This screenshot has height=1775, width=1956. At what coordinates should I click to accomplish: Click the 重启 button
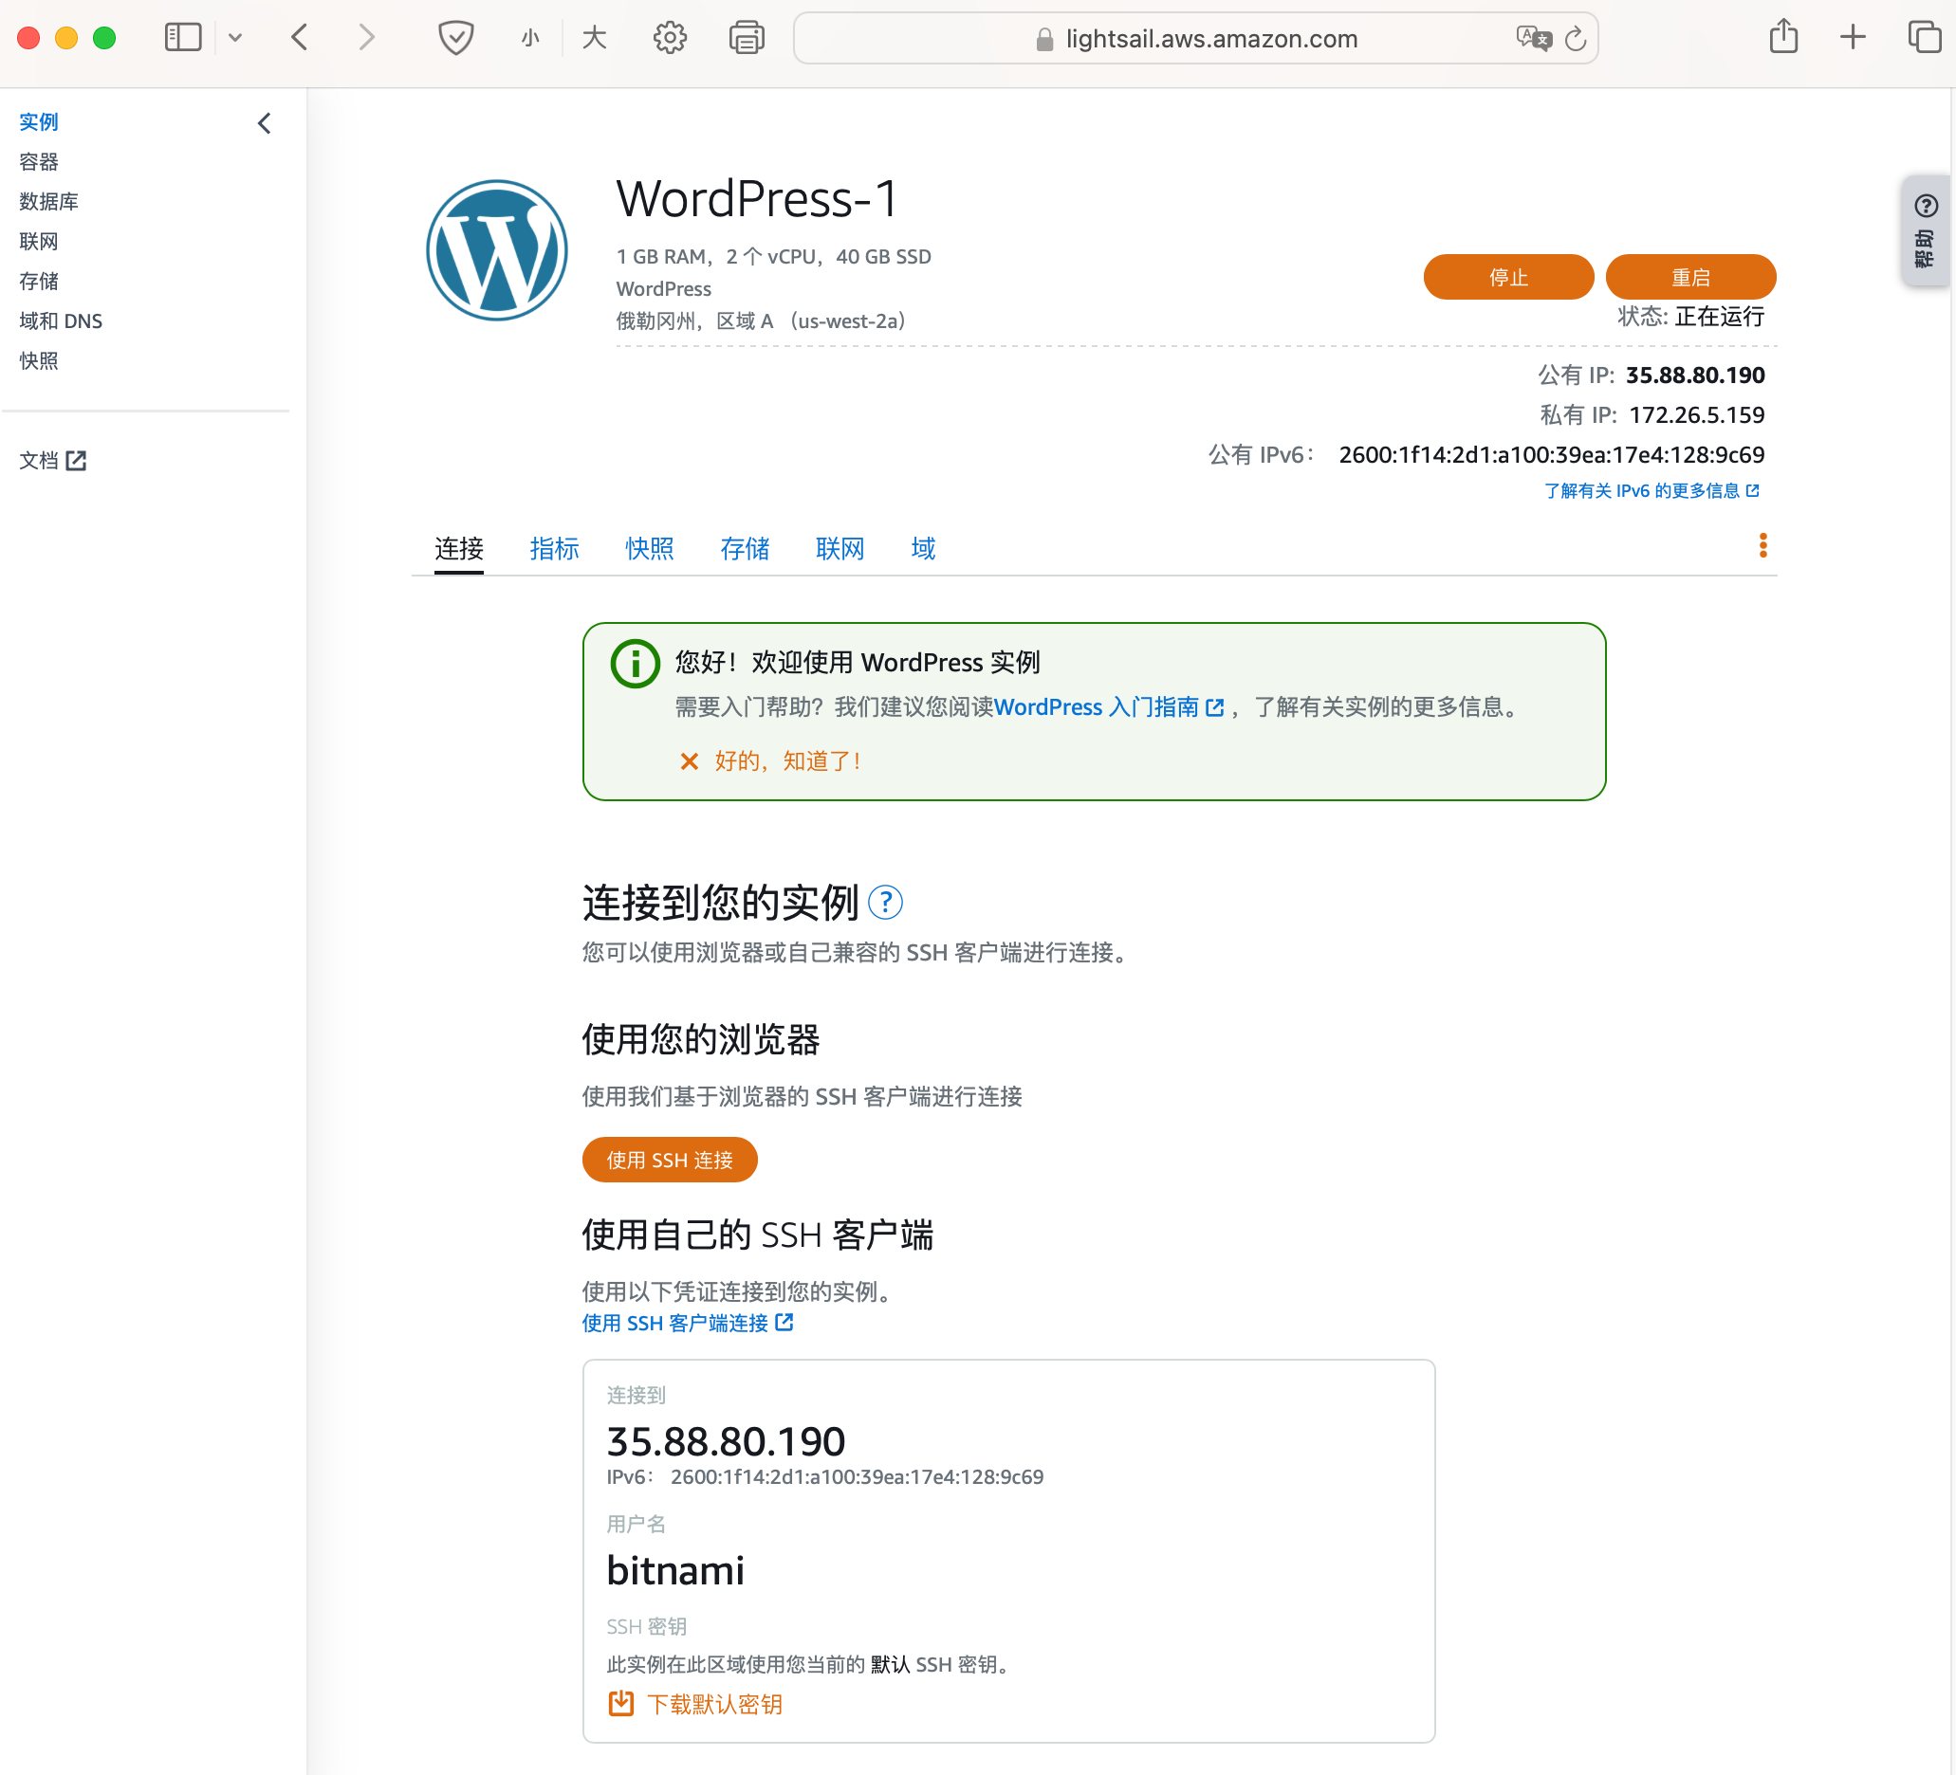click(x=1691, y=278)
